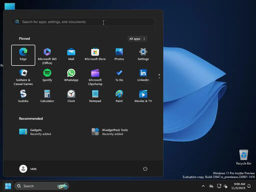Open Microsoft Store from pinned apps
Viewport: 256px width, 192px height.
(95, 55)
